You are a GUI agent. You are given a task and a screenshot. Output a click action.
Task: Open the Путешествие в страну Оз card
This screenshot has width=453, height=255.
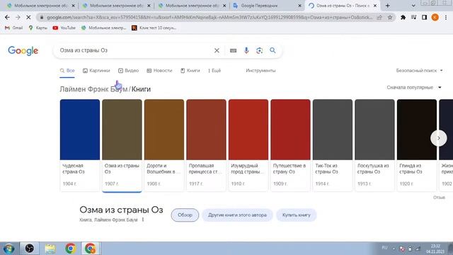pyautogui.click(x=291, y=145)
